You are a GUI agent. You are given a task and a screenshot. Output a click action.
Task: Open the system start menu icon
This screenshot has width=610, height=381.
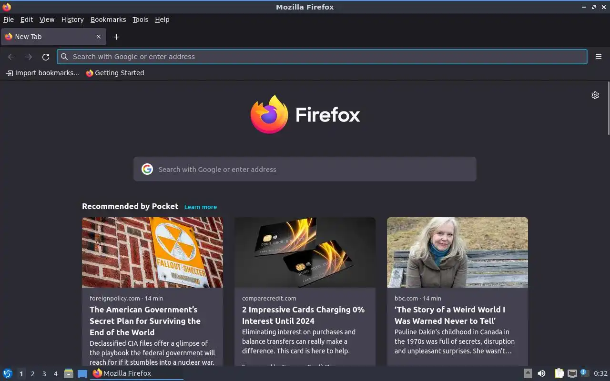[8, 373]
